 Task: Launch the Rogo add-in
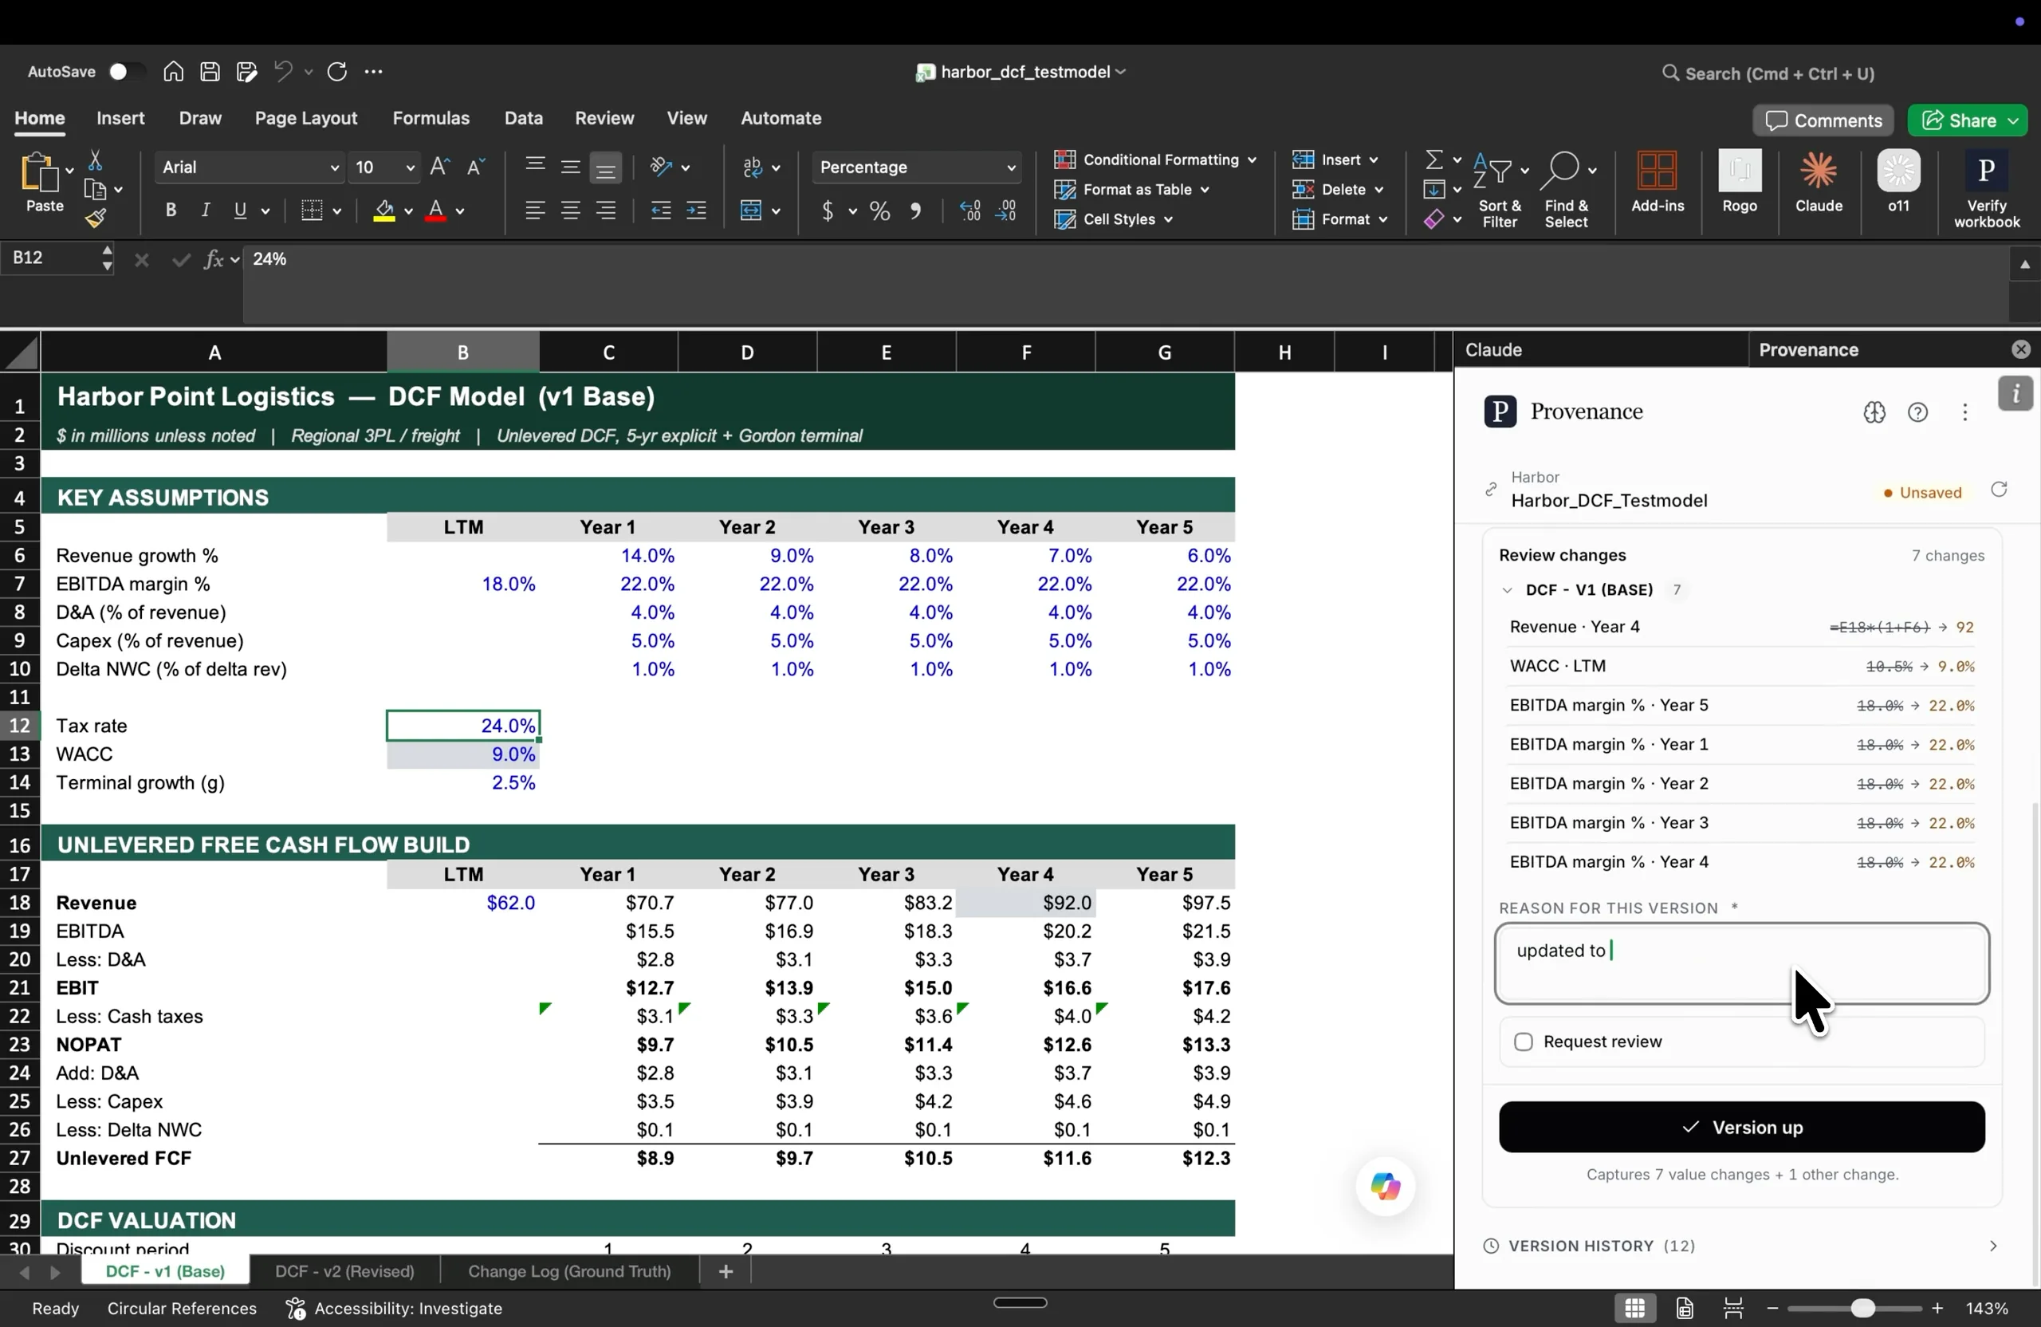[x=1739, y=182]
